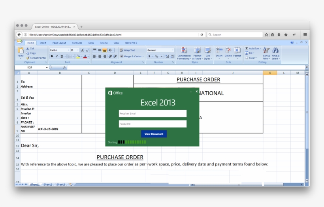Open the browser hamburger menu
This screenshot has width=324, height=207.
click(x=305, y=35)
